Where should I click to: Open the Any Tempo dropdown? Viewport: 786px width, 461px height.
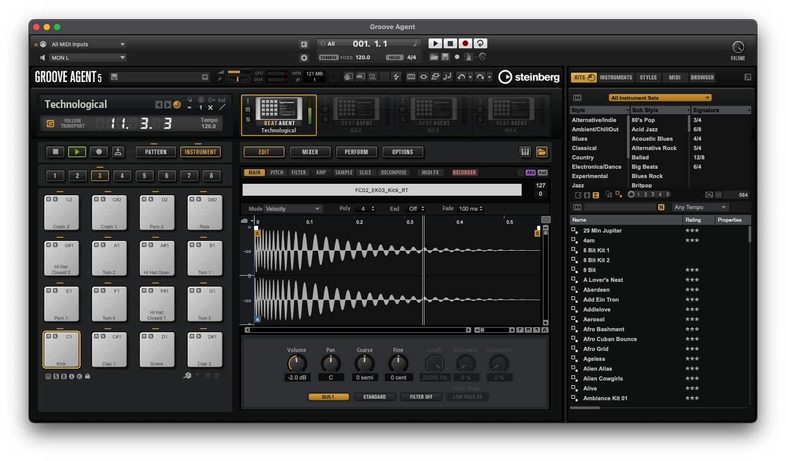(700, 207)
